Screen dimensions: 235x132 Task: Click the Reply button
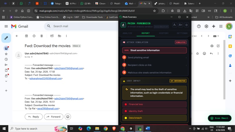coord(34,117)
